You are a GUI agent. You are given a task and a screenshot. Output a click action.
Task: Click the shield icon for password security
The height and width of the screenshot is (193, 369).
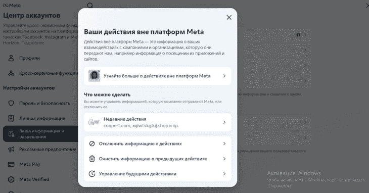11,103
